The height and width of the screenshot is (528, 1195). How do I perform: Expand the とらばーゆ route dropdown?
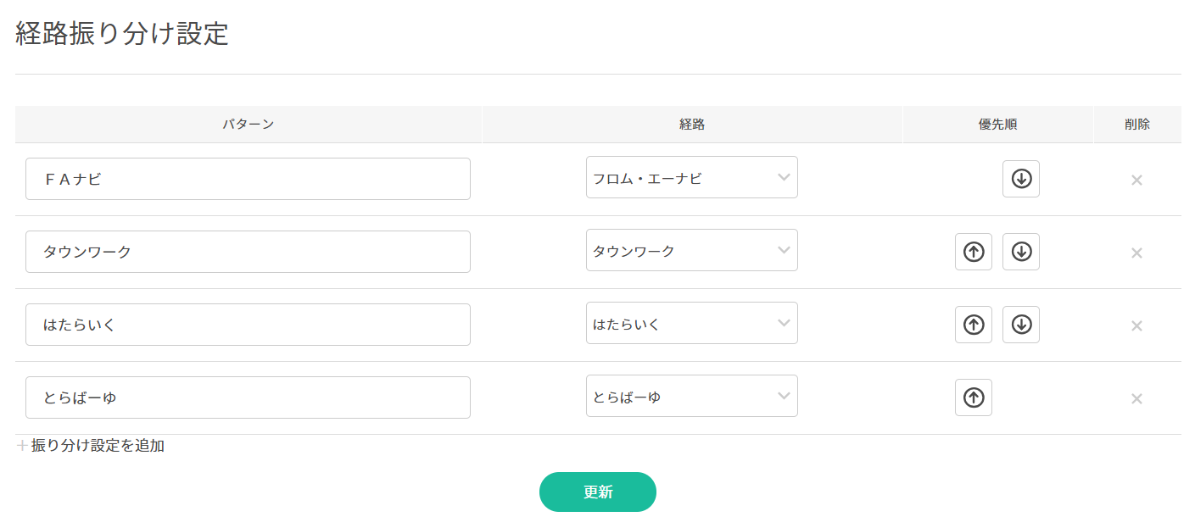pyautogui.click(x=691, y=397)
